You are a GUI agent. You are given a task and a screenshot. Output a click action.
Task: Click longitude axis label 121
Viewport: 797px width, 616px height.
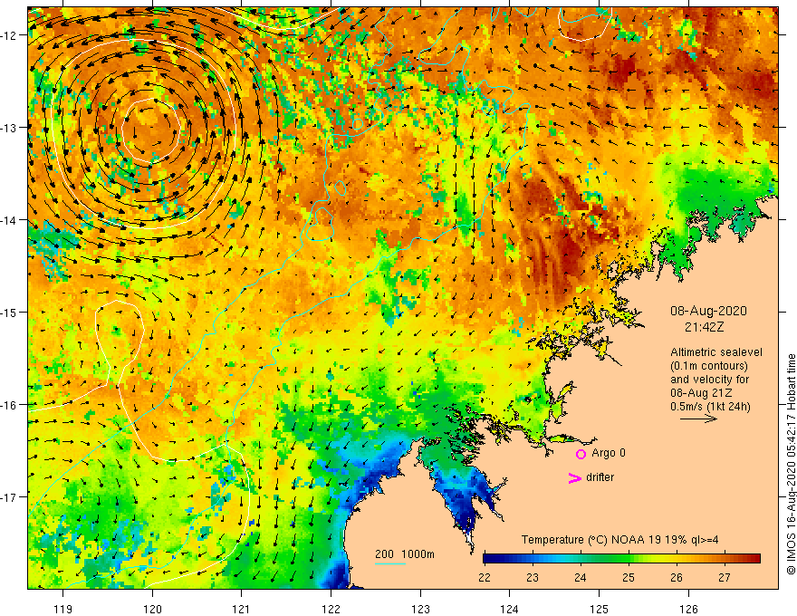click(x=242, y=609)
